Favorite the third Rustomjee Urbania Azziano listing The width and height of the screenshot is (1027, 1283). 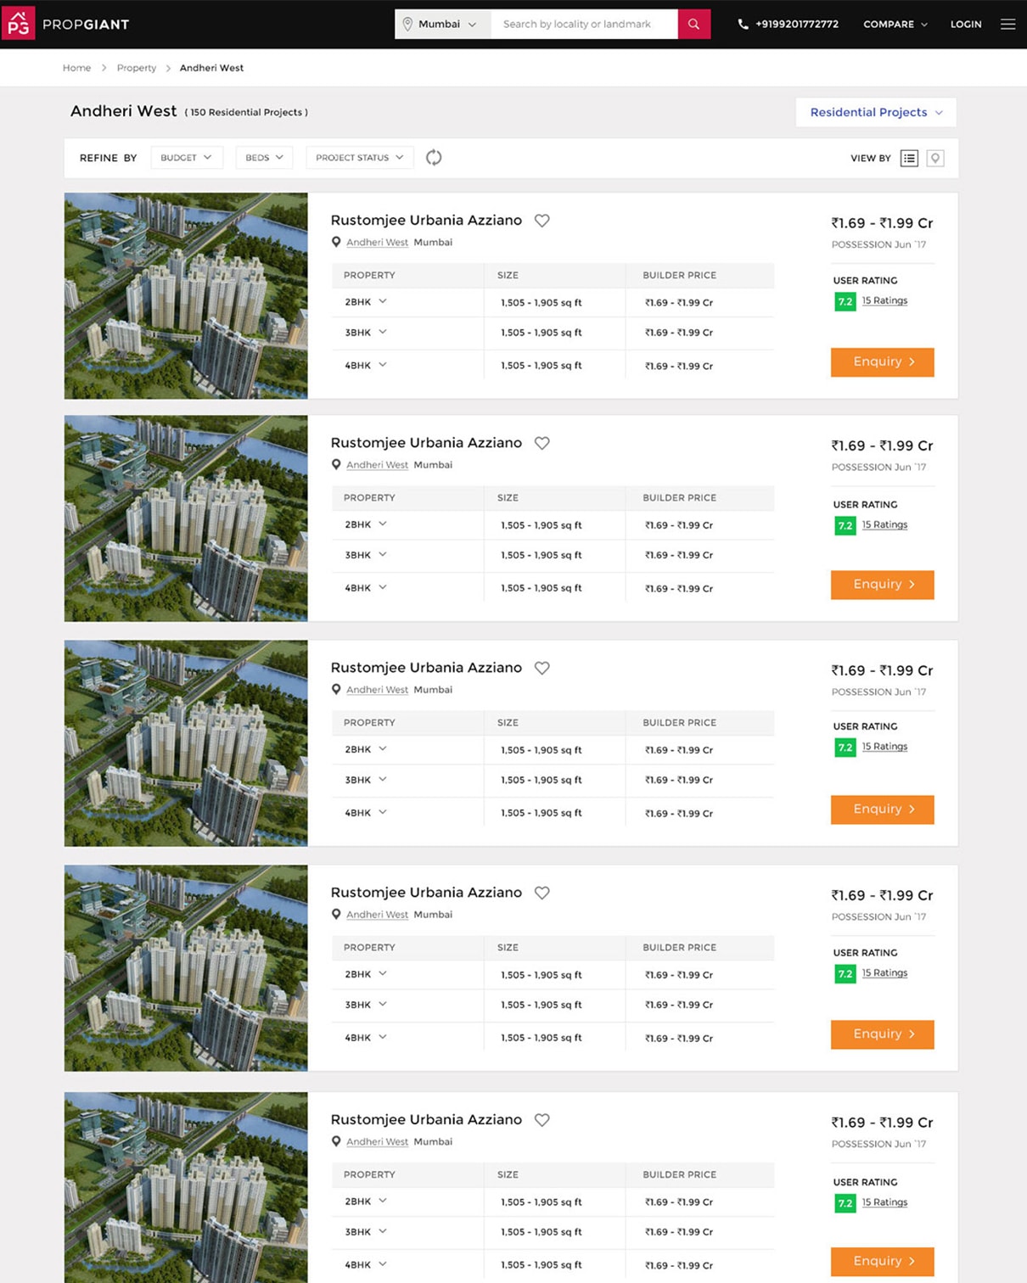542,668
